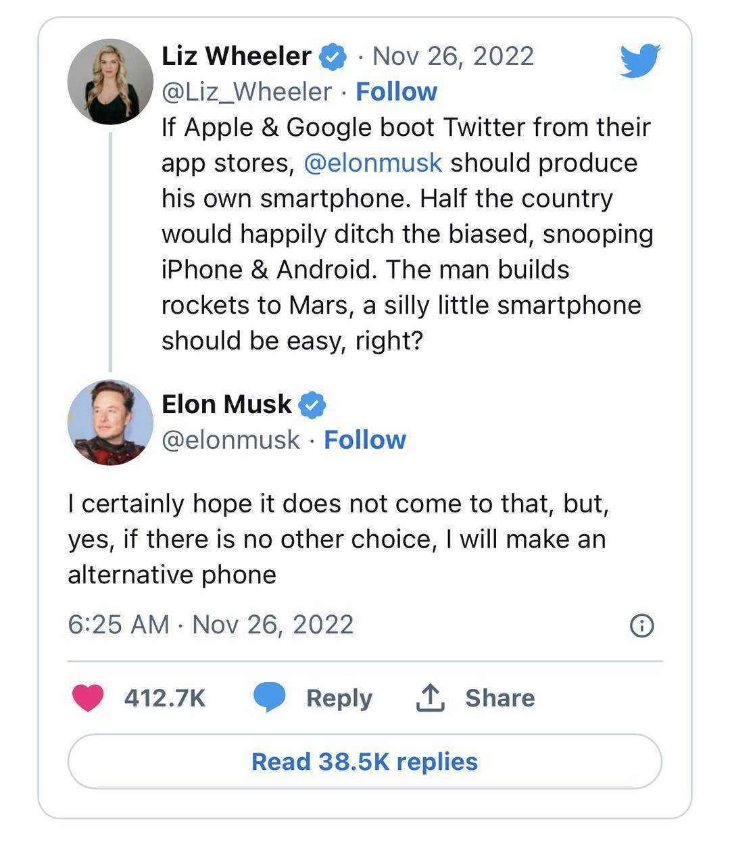Follow Liz Wheeler
This screenshot has width=730, height=845.
coord(397,92)
